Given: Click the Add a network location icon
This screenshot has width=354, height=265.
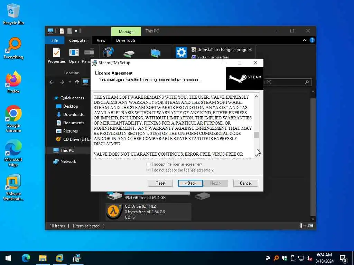Looking at the screenshot, I should pos(156,53).
